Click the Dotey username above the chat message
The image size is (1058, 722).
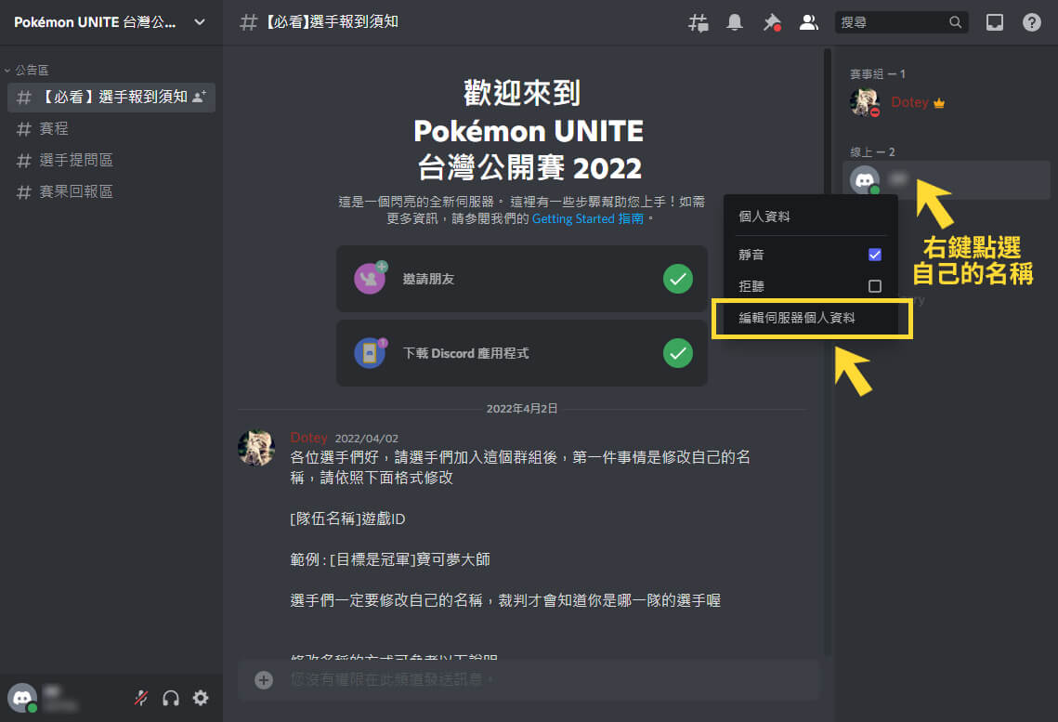[x=309, y=438]
